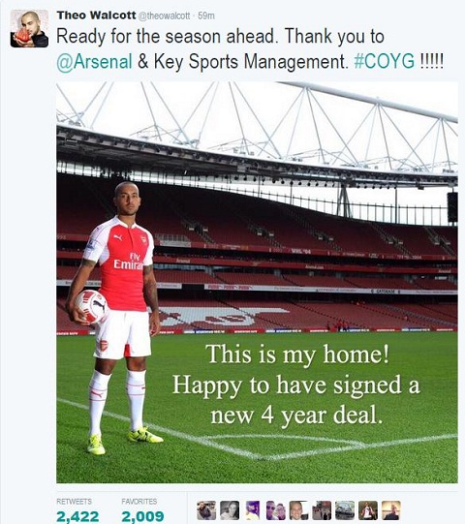Open first avatar in the engagement row
This screenshot has height=524, width=465.
[x=206, y=510]
